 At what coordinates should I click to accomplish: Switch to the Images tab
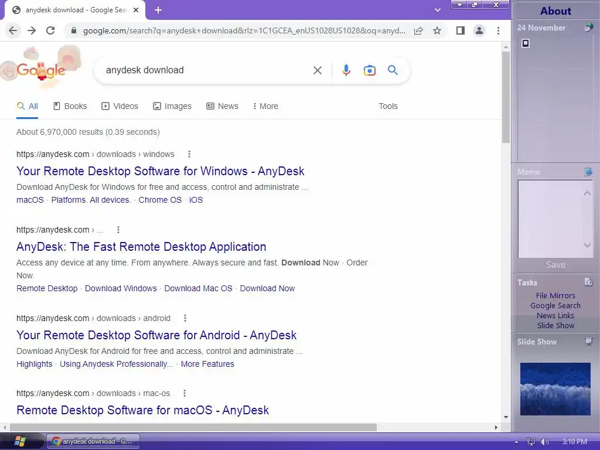coord(172,106)
